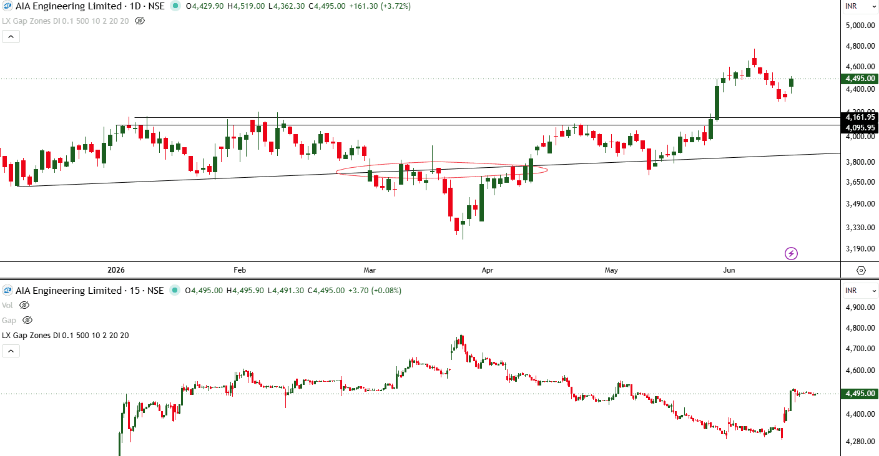
Task: Click the green market status dot in daily chart
Action: 175,6
